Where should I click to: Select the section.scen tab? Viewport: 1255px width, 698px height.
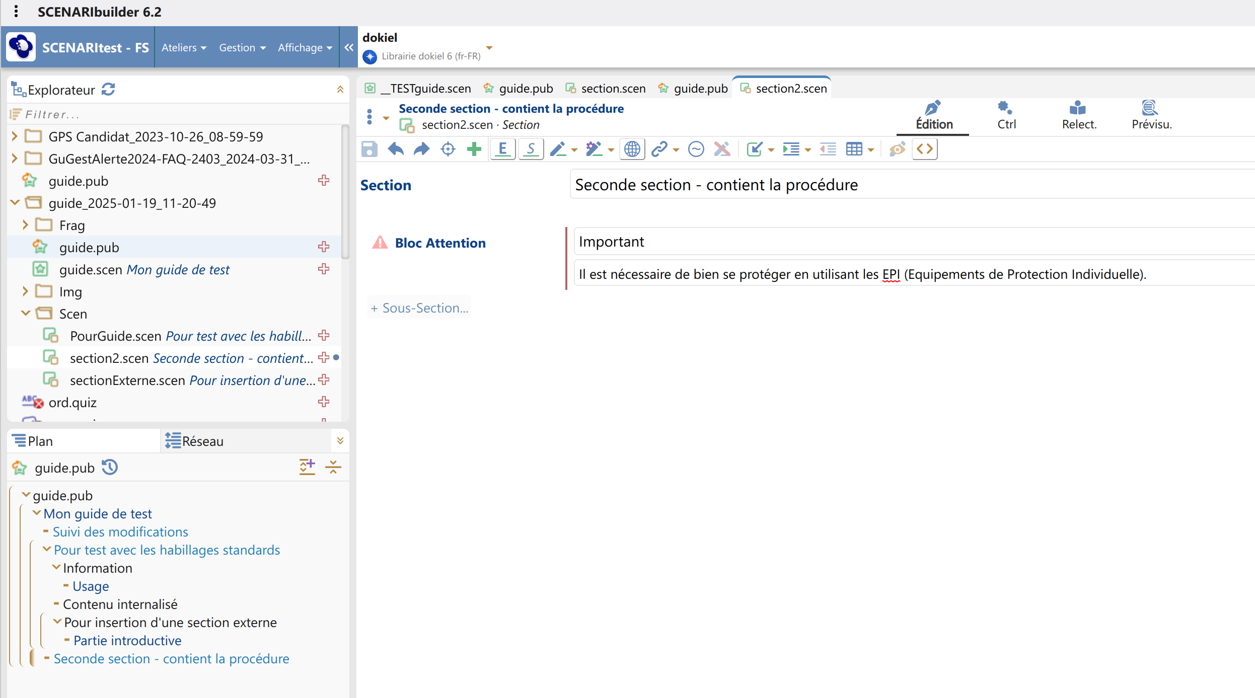pyautogui.click(x=606, y=89)
